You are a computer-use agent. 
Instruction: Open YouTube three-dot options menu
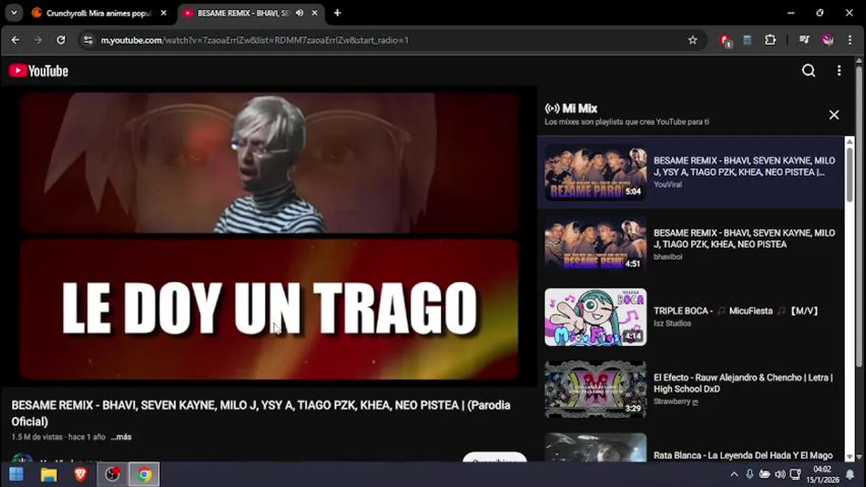839,71
